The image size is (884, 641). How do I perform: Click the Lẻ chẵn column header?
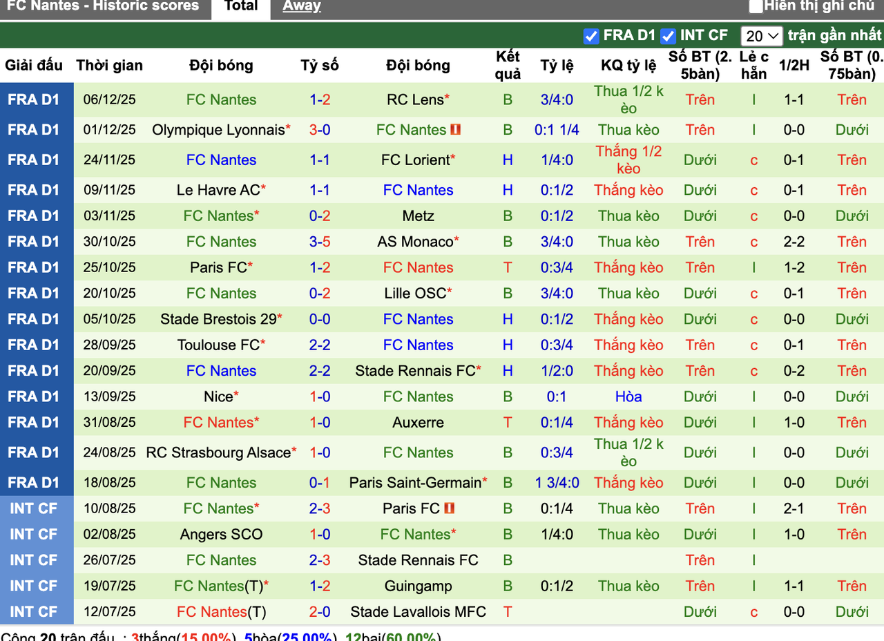click(753, 66)
